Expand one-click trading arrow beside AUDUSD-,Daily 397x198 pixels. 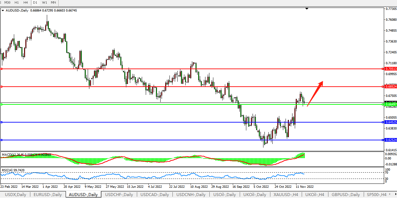pyautogui.click(x=3, y=11)
